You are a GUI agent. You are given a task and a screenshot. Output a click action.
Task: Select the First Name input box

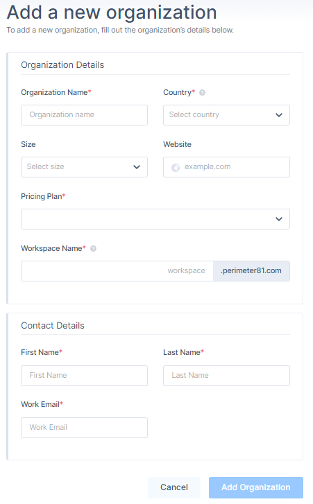click(84, 376)
